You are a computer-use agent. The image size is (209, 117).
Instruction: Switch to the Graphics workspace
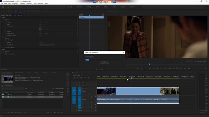[x=123, y=7]
